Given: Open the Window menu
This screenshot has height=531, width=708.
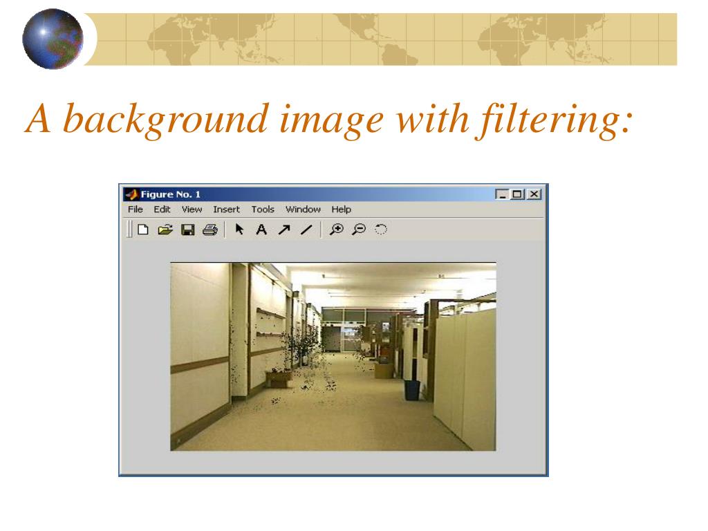Looking at the screenshot, I should coord(303,209).
